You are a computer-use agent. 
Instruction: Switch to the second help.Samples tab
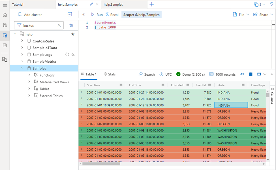pos(124,5)
